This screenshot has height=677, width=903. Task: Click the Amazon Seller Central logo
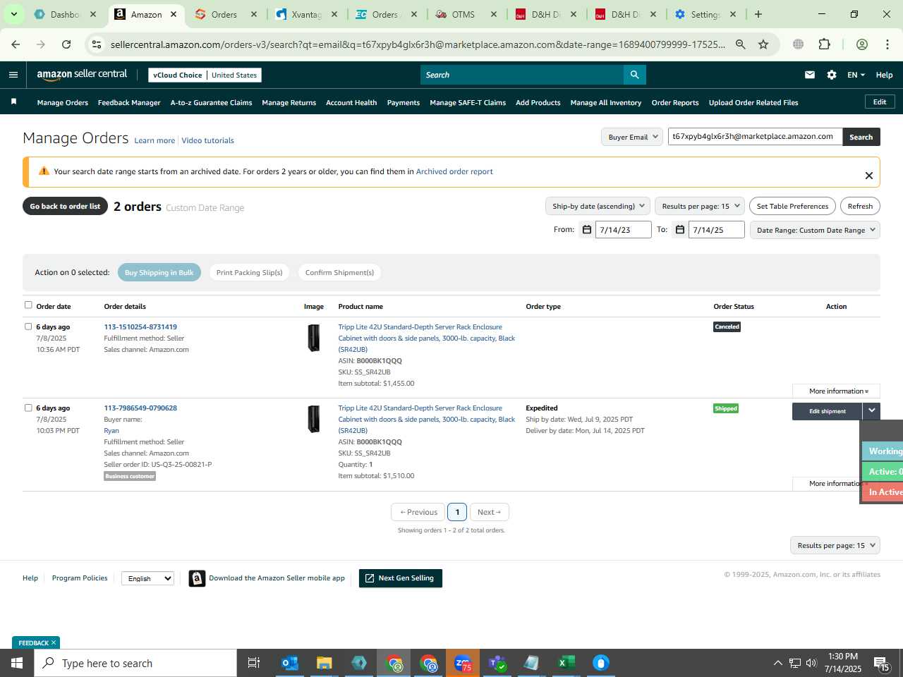tap(82, 75)
